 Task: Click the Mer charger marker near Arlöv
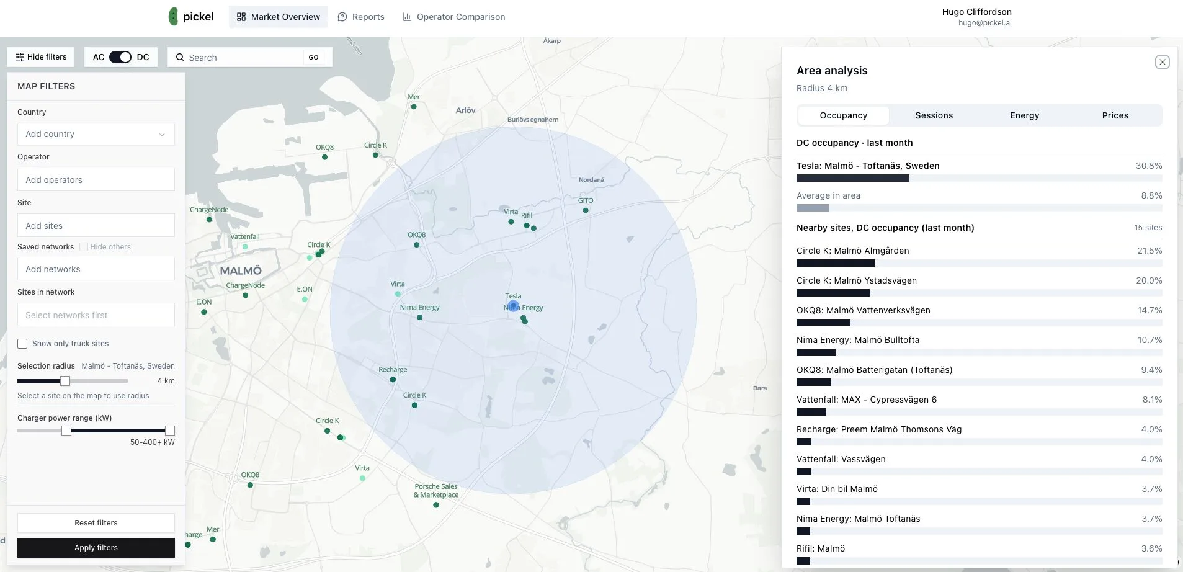click(414, 107)
